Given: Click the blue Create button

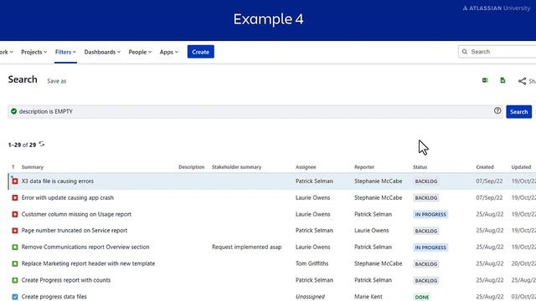Looking at the screenshot, I should (201, 52).
